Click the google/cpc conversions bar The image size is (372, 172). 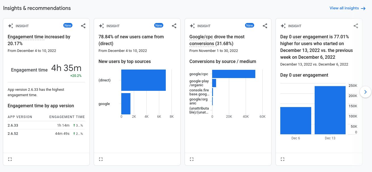point(233,74)
